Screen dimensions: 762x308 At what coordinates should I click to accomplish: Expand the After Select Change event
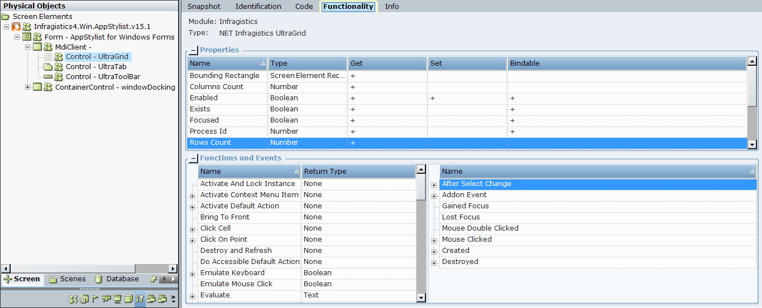(434, 184)
